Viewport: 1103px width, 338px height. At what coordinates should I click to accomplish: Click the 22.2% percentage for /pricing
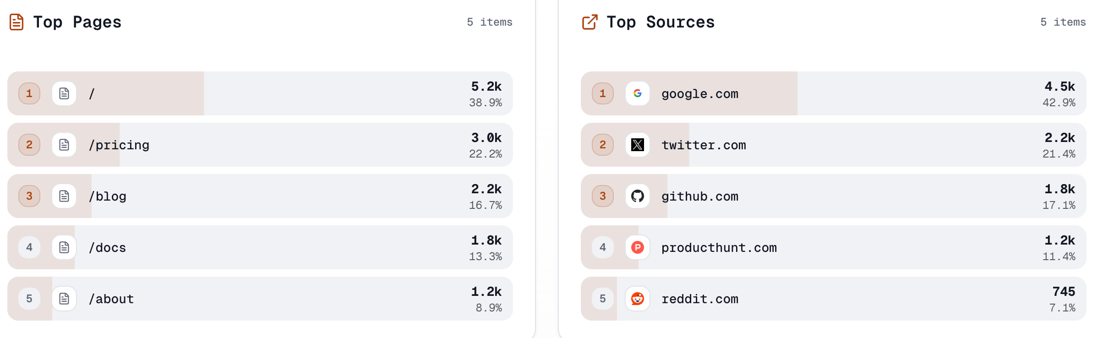click(x=486, y=154)
